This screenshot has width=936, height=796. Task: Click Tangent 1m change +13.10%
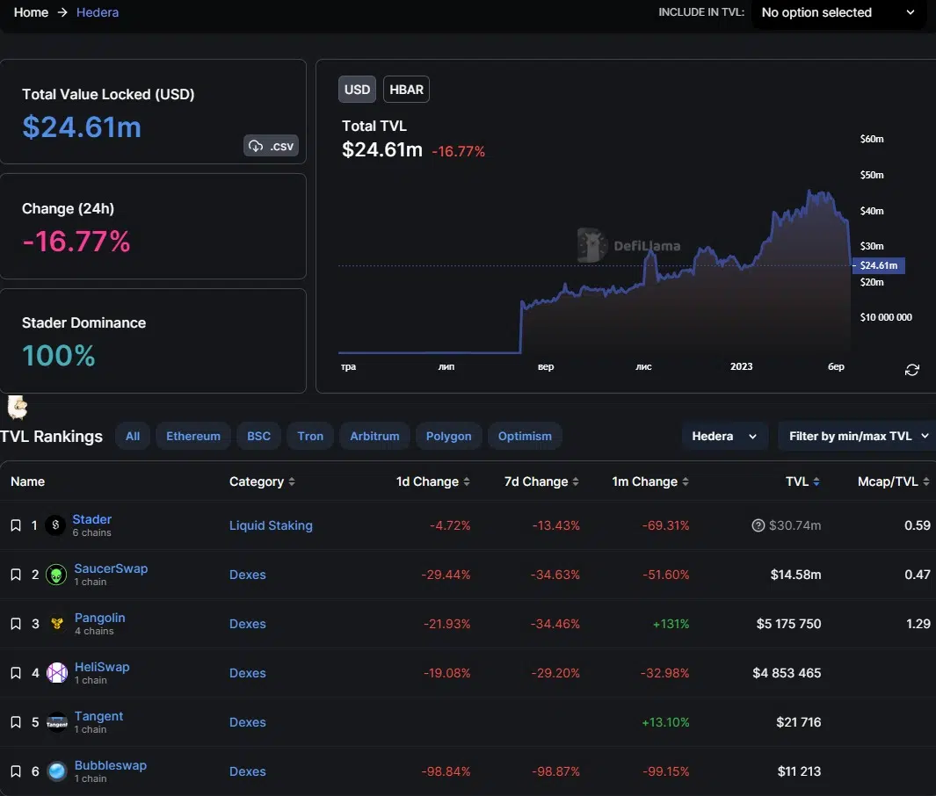click(x=665, y=722)
